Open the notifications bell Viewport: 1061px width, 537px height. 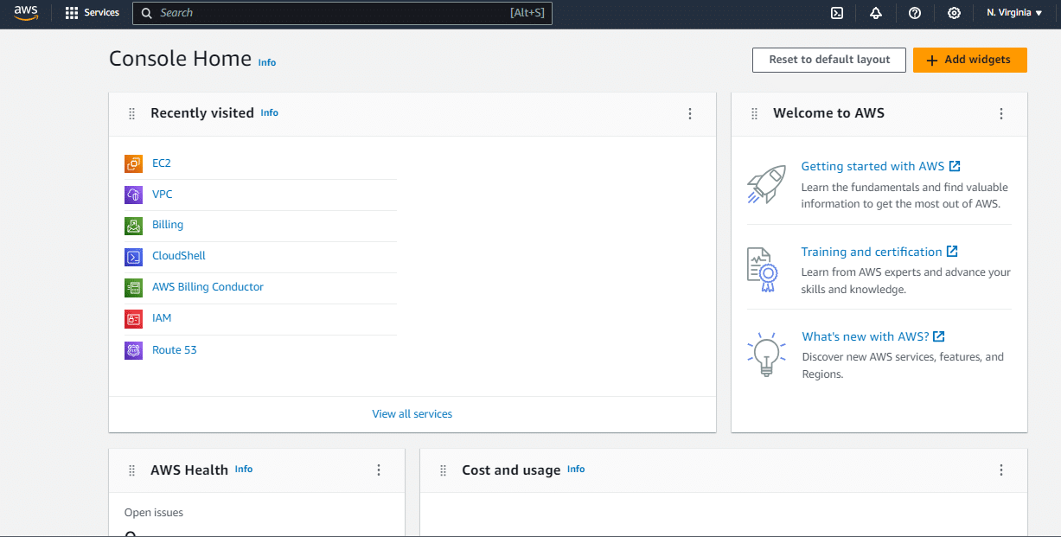pyautogui.click(x=876, y=13)
